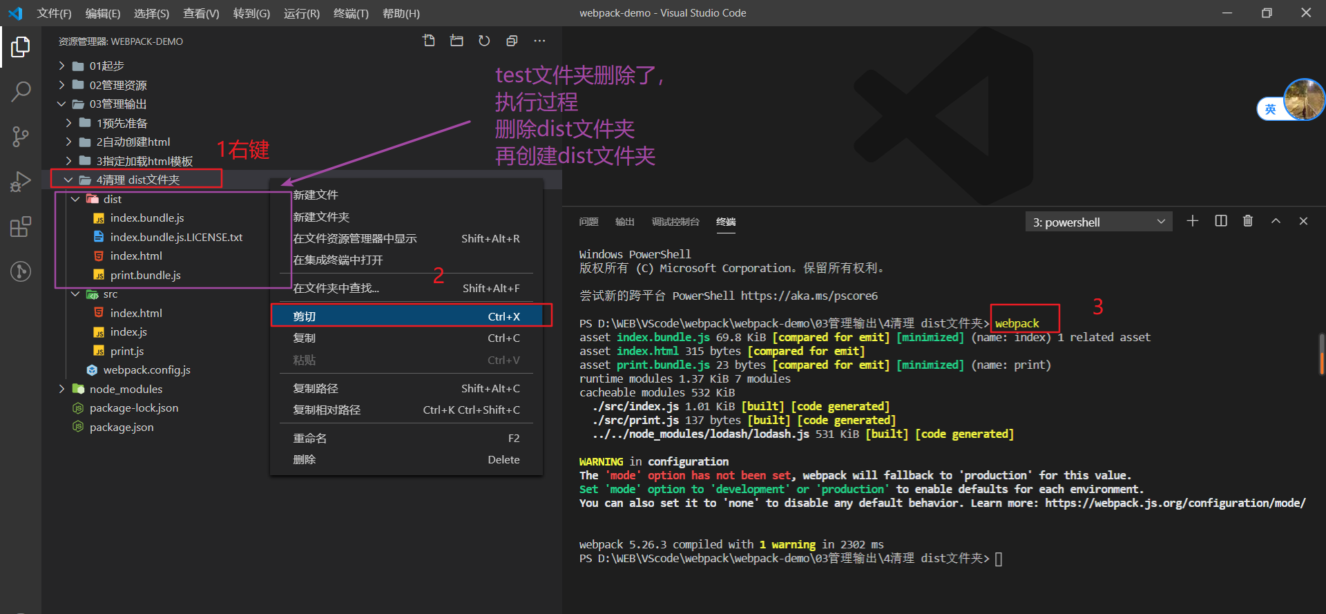Expand the node_modules folder
This screenshot has width=1326, height=614.
pyautogui.click(x=61, y=389)
